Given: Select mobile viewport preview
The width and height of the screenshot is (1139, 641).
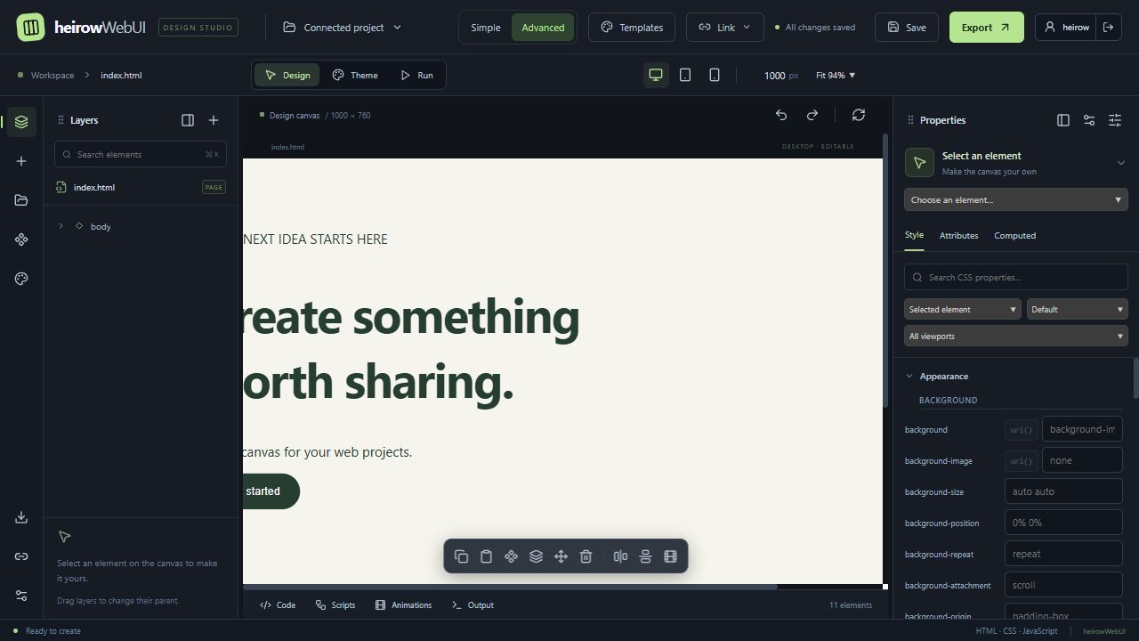Looking at the screenshot, I should point(715,76).
